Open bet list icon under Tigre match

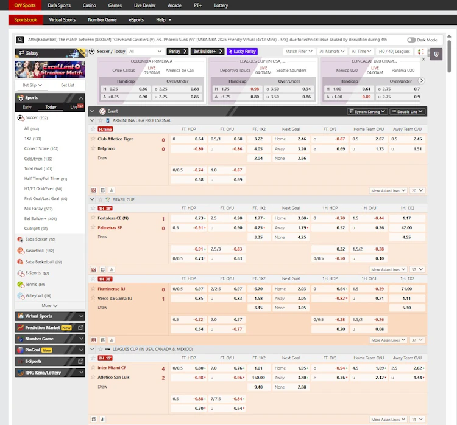click(x=102, y=190)
